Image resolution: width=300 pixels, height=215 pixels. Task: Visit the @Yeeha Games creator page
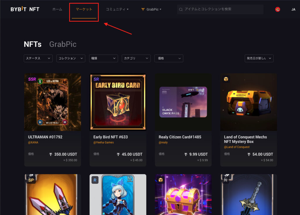tap(103, 142)
